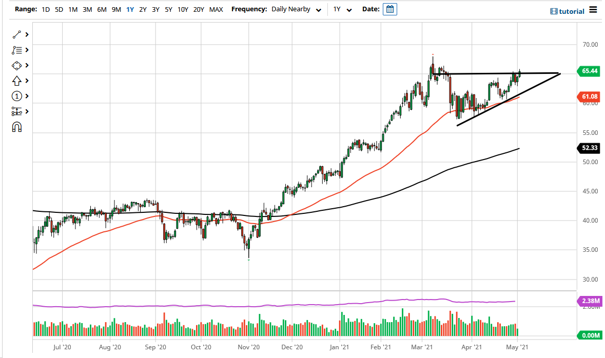This screenshot has height=358, width=605.
Task: Select the trendline drawing tool
Action: (x=16, y=34)
